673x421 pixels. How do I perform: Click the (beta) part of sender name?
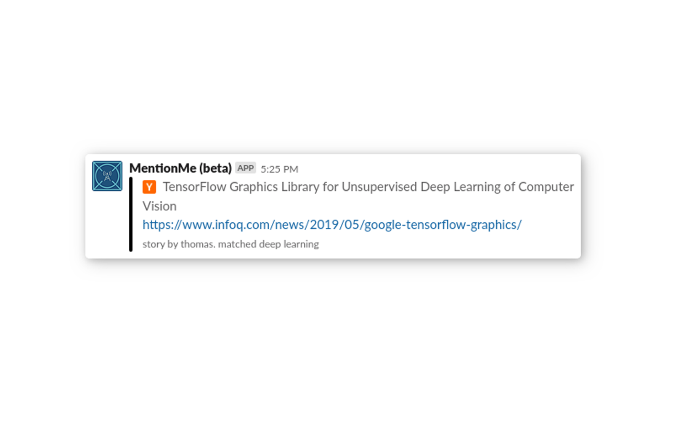point(215,168)
